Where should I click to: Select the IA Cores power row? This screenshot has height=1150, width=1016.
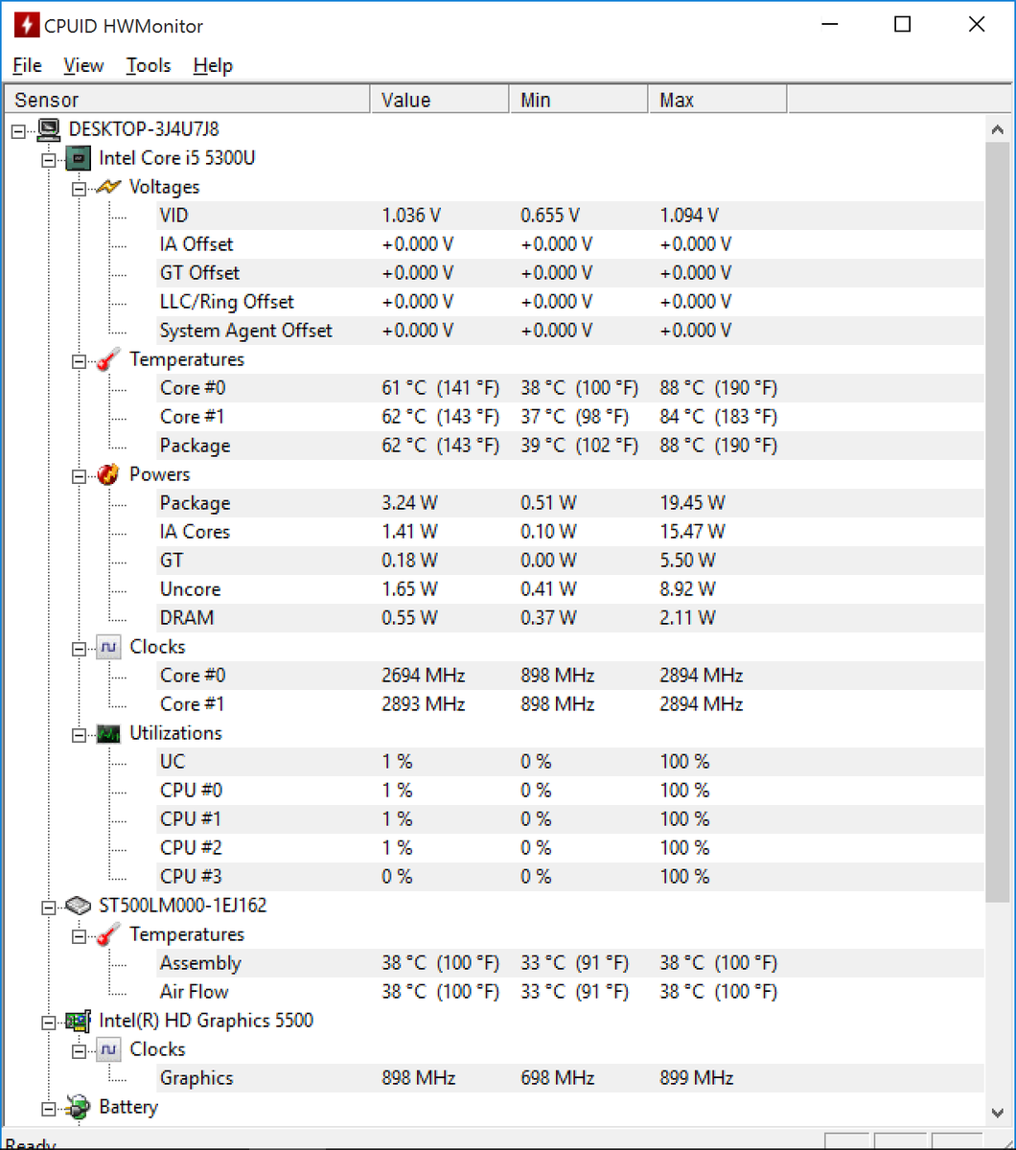[571, 532]
